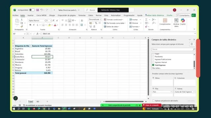Uncheck the Total Ingresos field checkbox
211x118 pixels.
[153, 65]
